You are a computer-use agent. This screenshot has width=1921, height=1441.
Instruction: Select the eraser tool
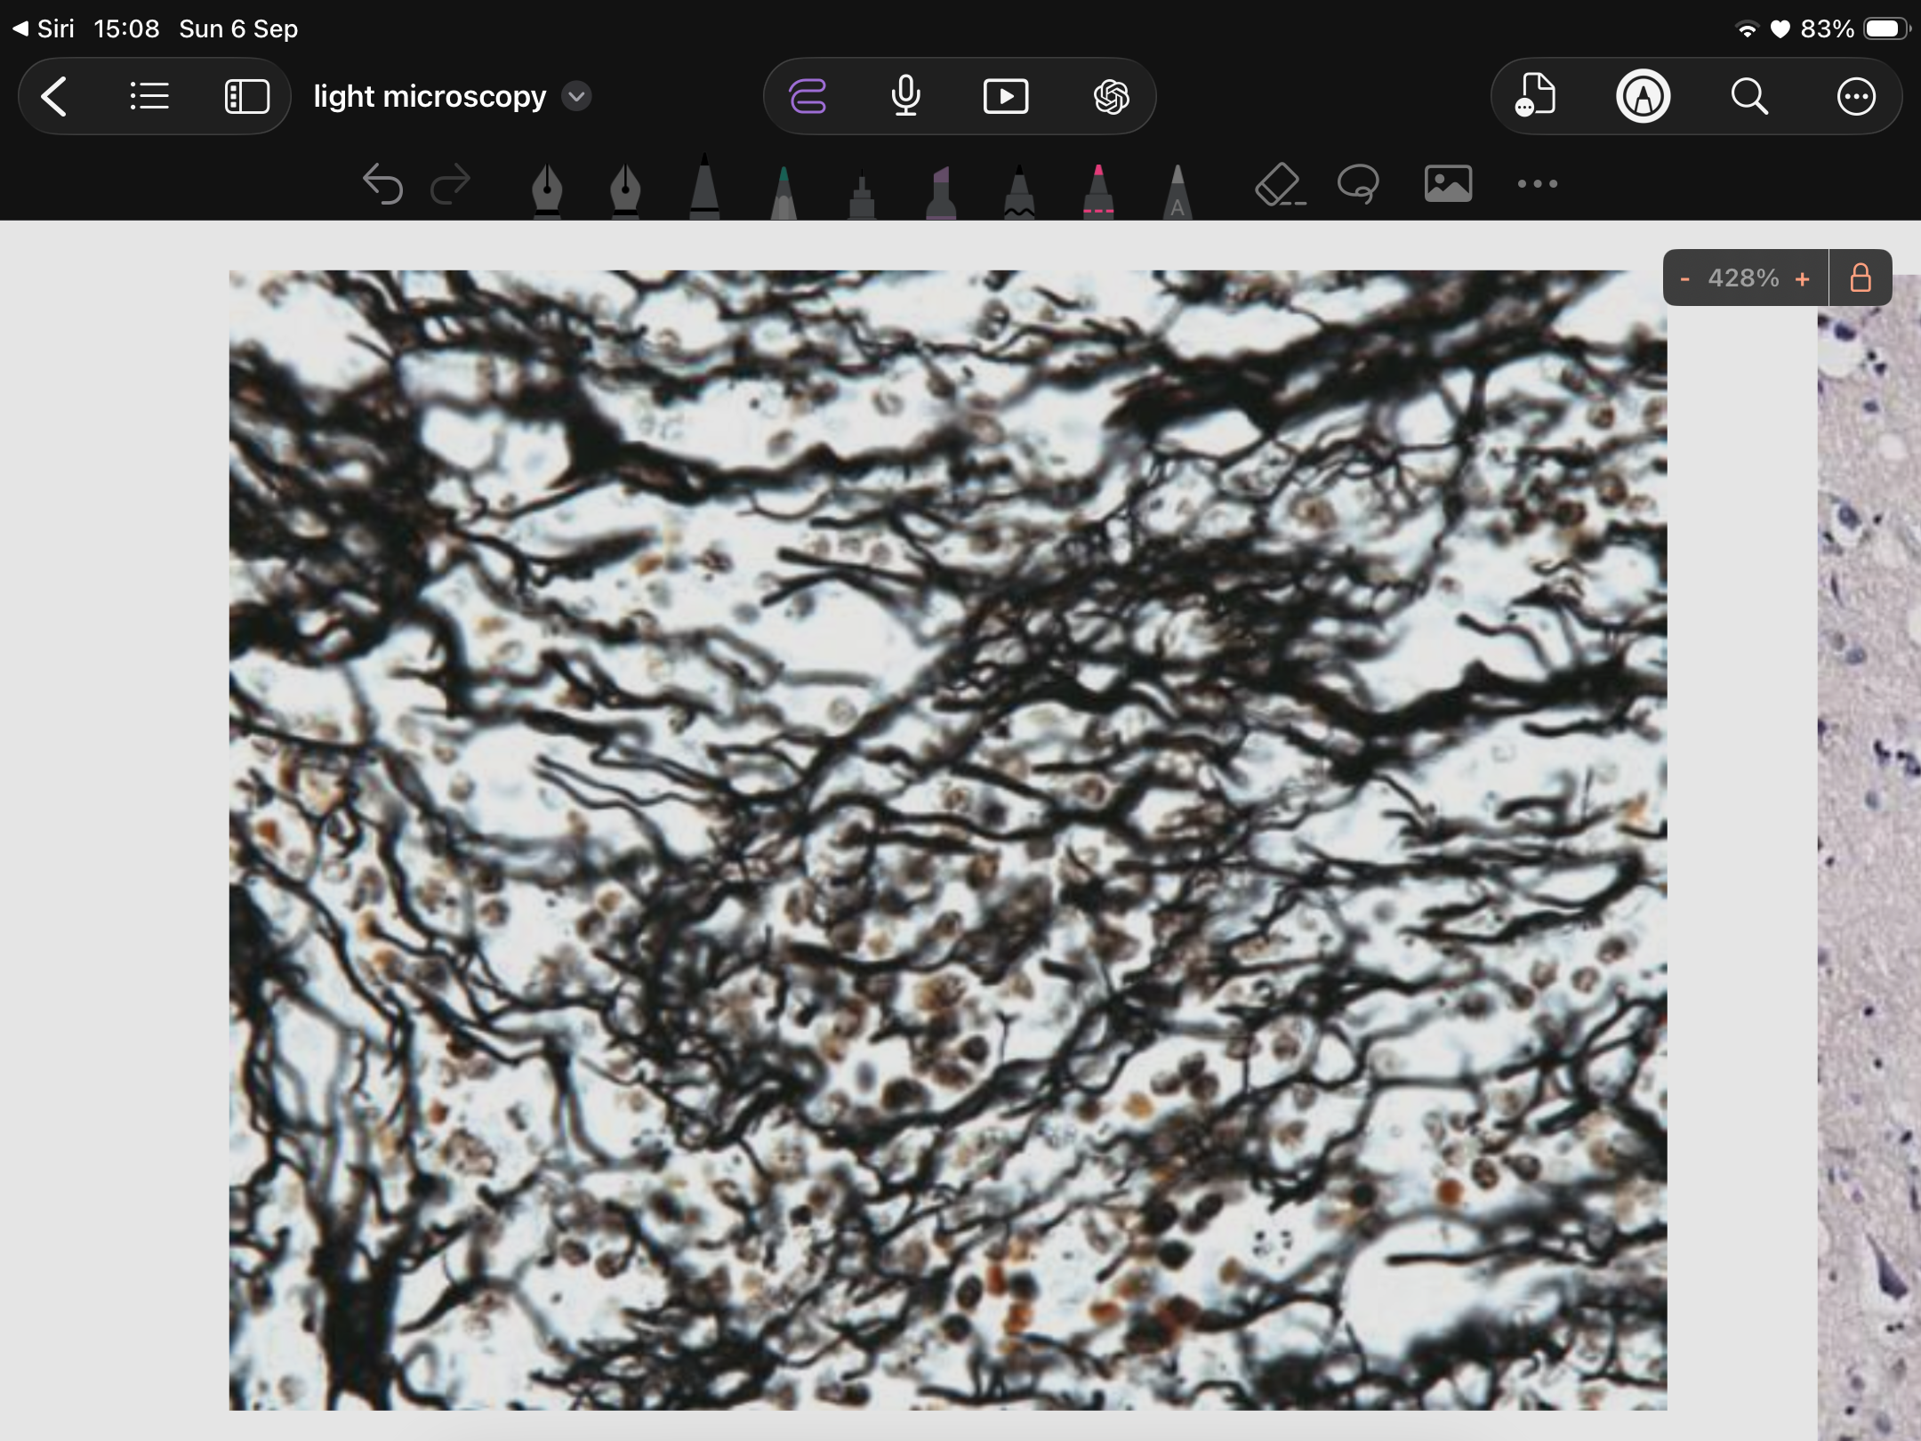tap(1279, 184)
